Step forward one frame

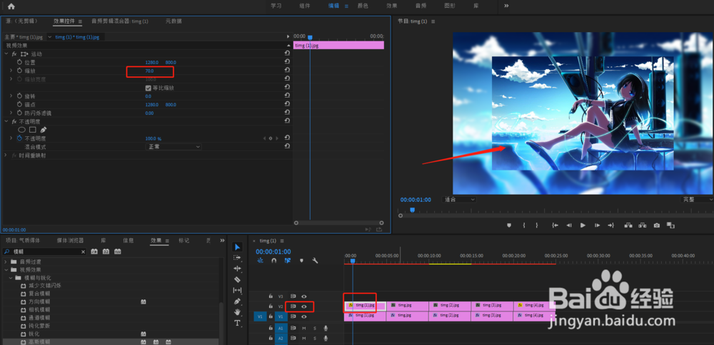[597, 225]
